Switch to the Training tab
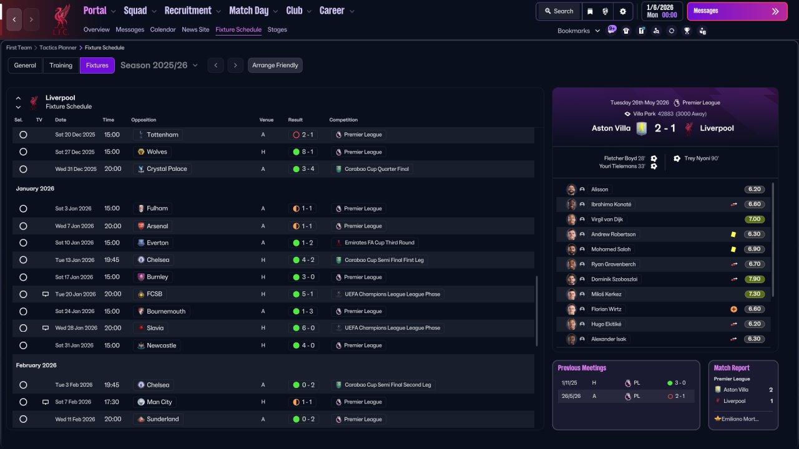 pos(61,65)
